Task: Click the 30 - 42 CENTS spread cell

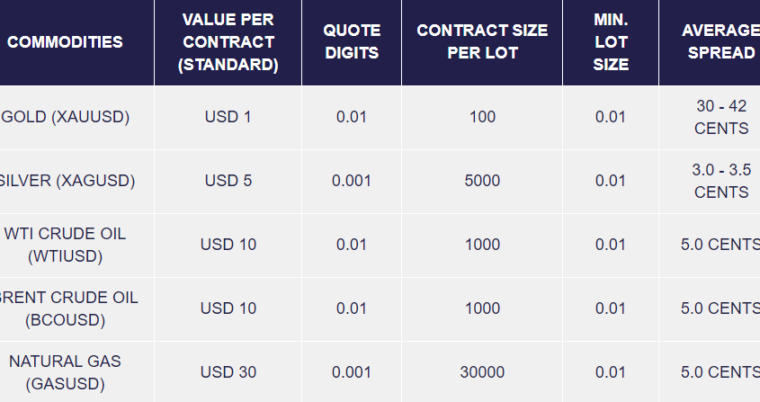Action: (x=720, y=117)
